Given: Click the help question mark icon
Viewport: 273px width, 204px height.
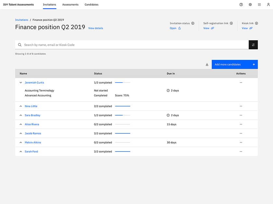Looking at the screenshot, I should [x=241, y=5].
